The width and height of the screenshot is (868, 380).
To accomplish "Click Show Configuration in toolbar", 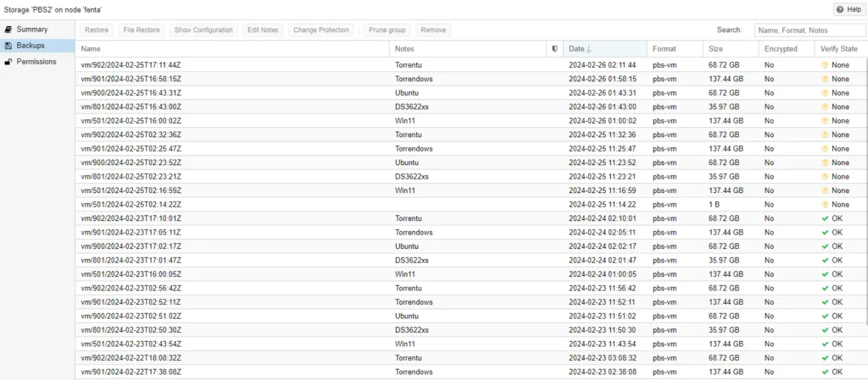I will tap(203, 30).
